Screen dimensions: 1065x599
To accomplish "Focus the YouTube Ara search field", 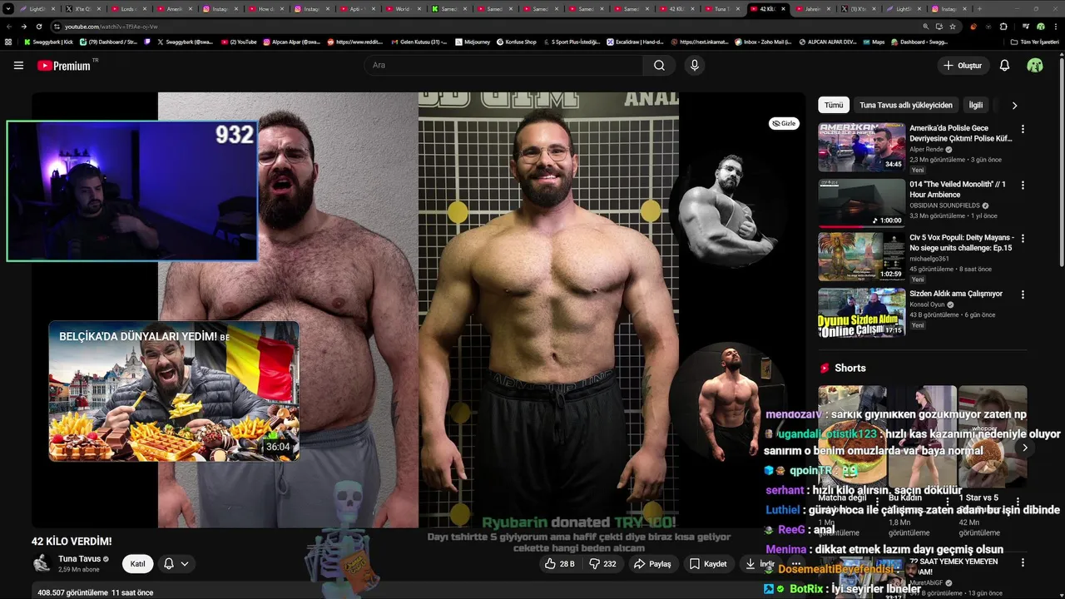I will (503, 65).
